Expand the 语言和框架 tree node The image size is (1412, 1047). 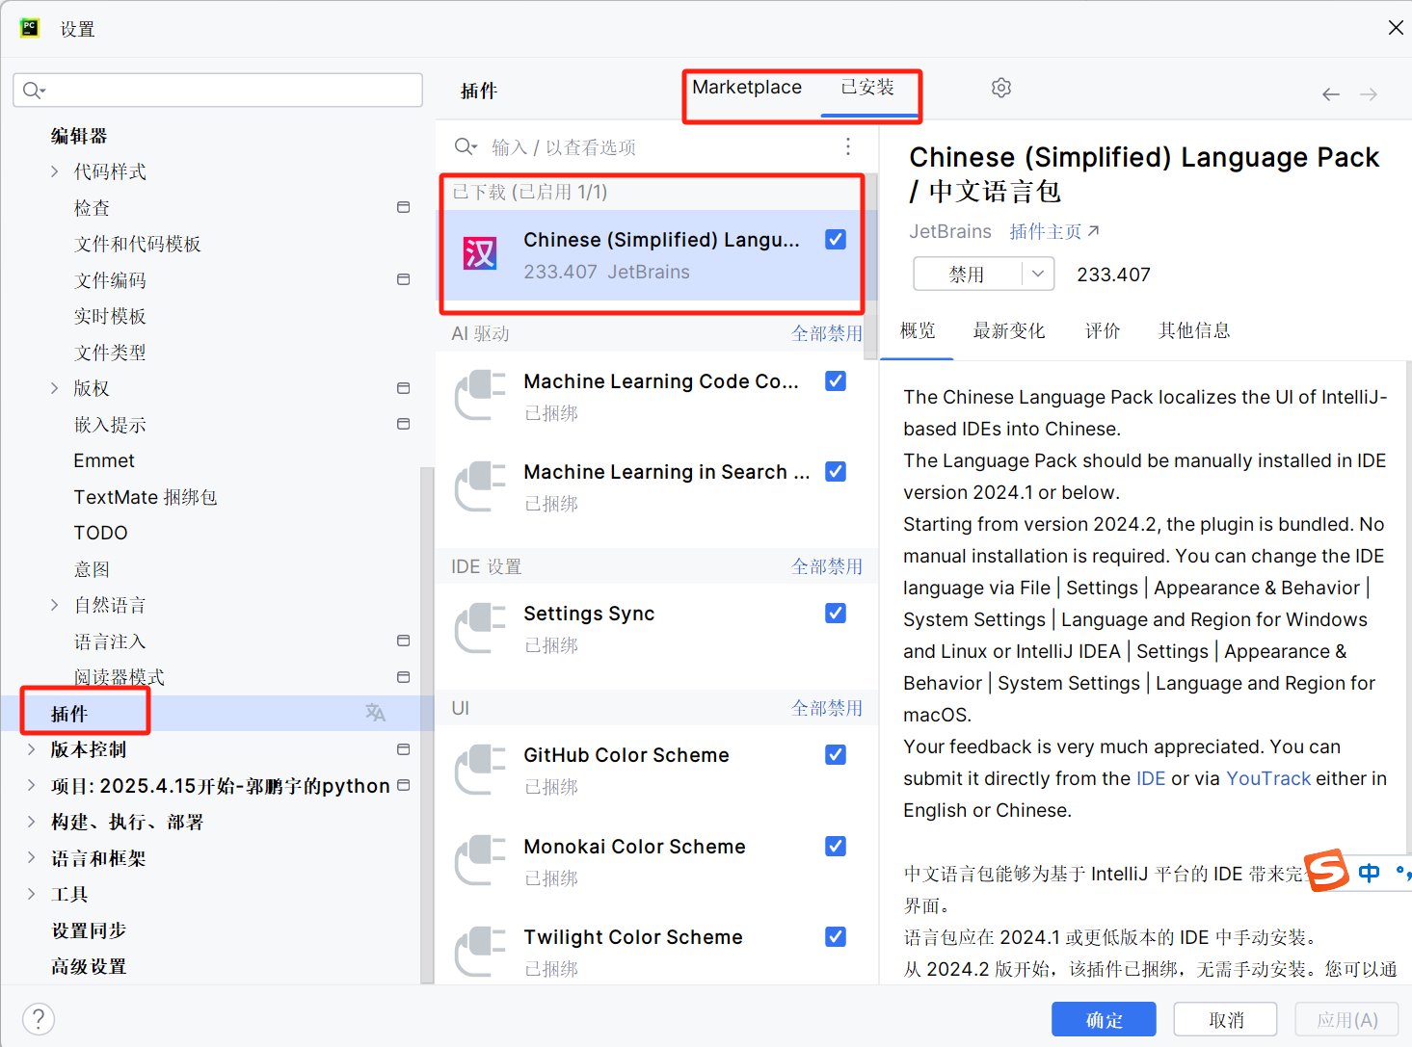click(31, 857)
